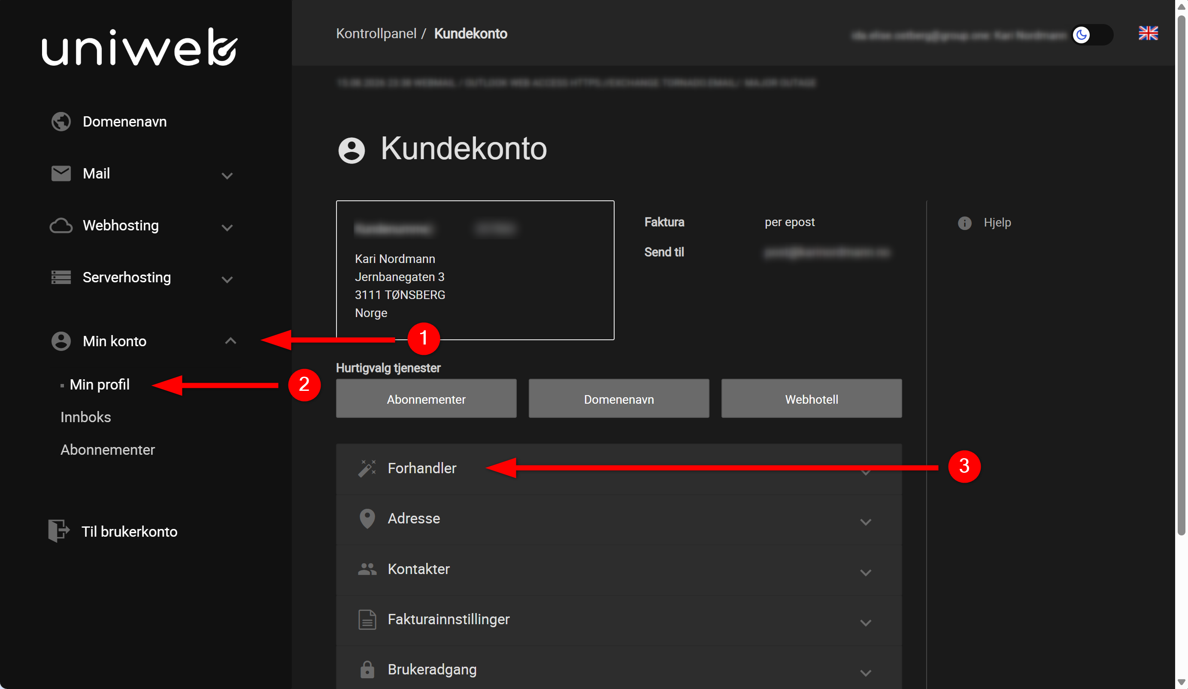Expand the Adresse section chevron
Screen dimensions: 1188x689
[x=865, y=522]
